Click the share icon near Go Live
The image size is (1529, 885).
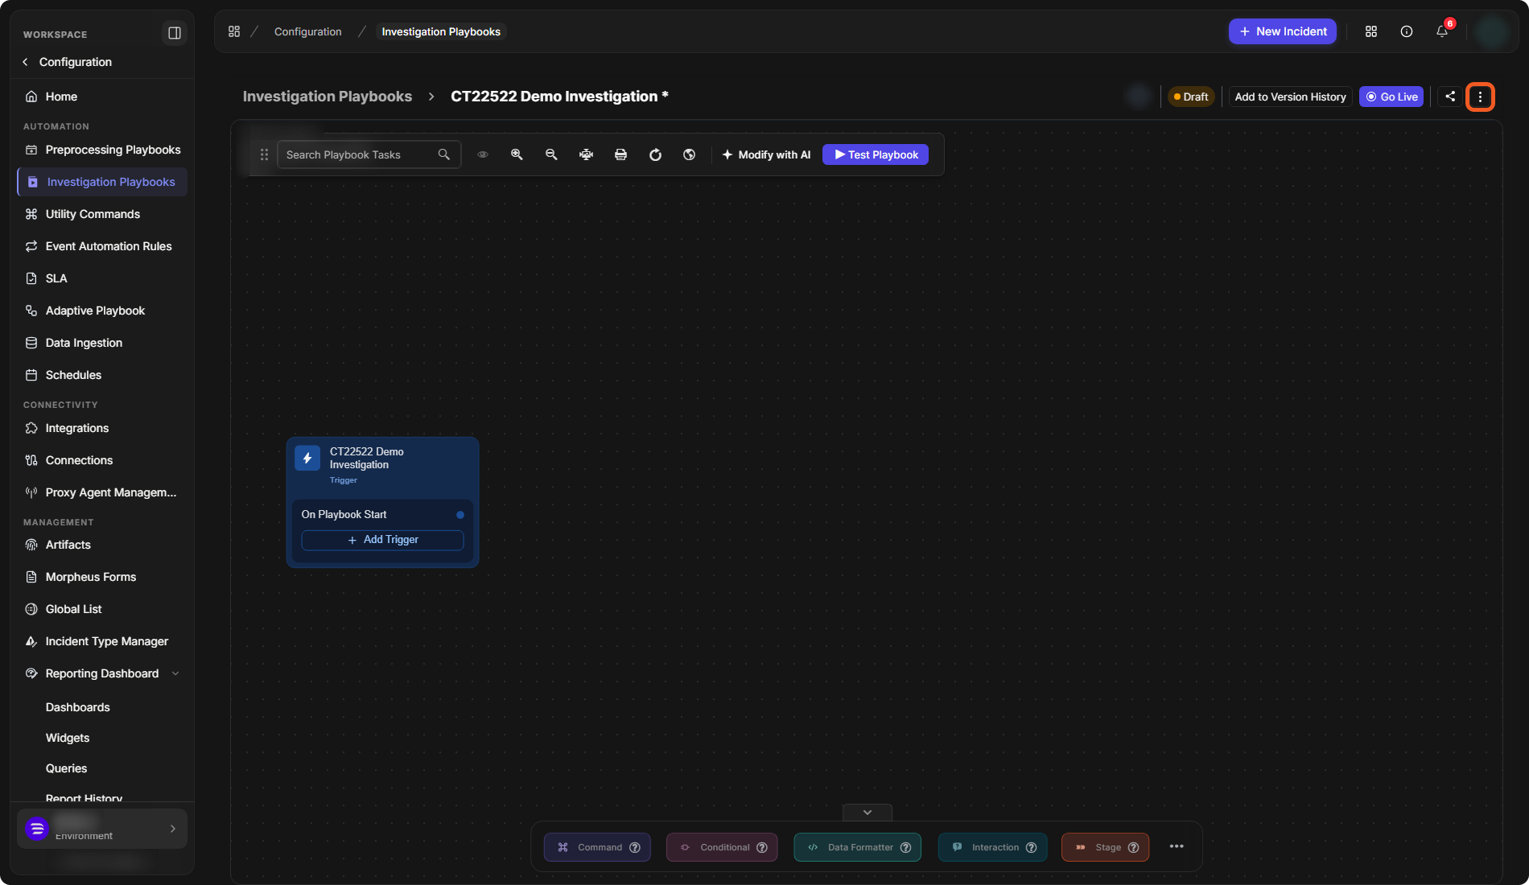tap(1450, 97)
